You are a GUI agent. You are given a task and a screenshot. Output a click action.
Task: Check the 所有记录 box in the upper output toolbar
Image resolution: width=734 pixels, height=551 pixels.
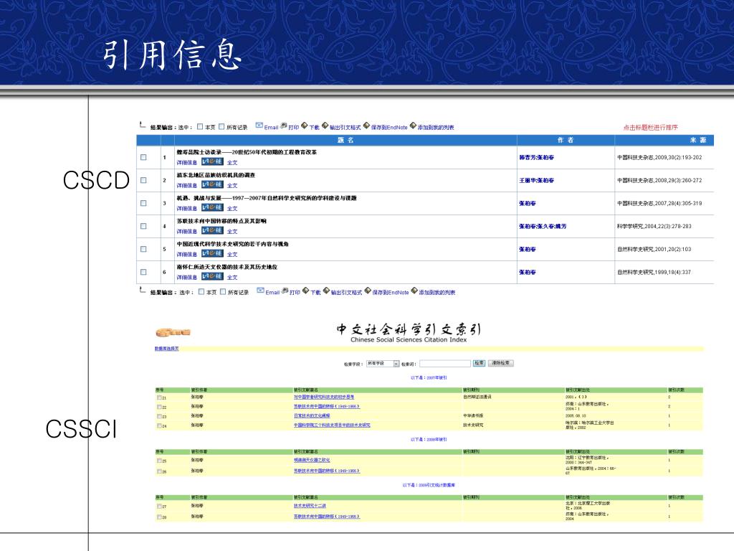tap(222, 126)
